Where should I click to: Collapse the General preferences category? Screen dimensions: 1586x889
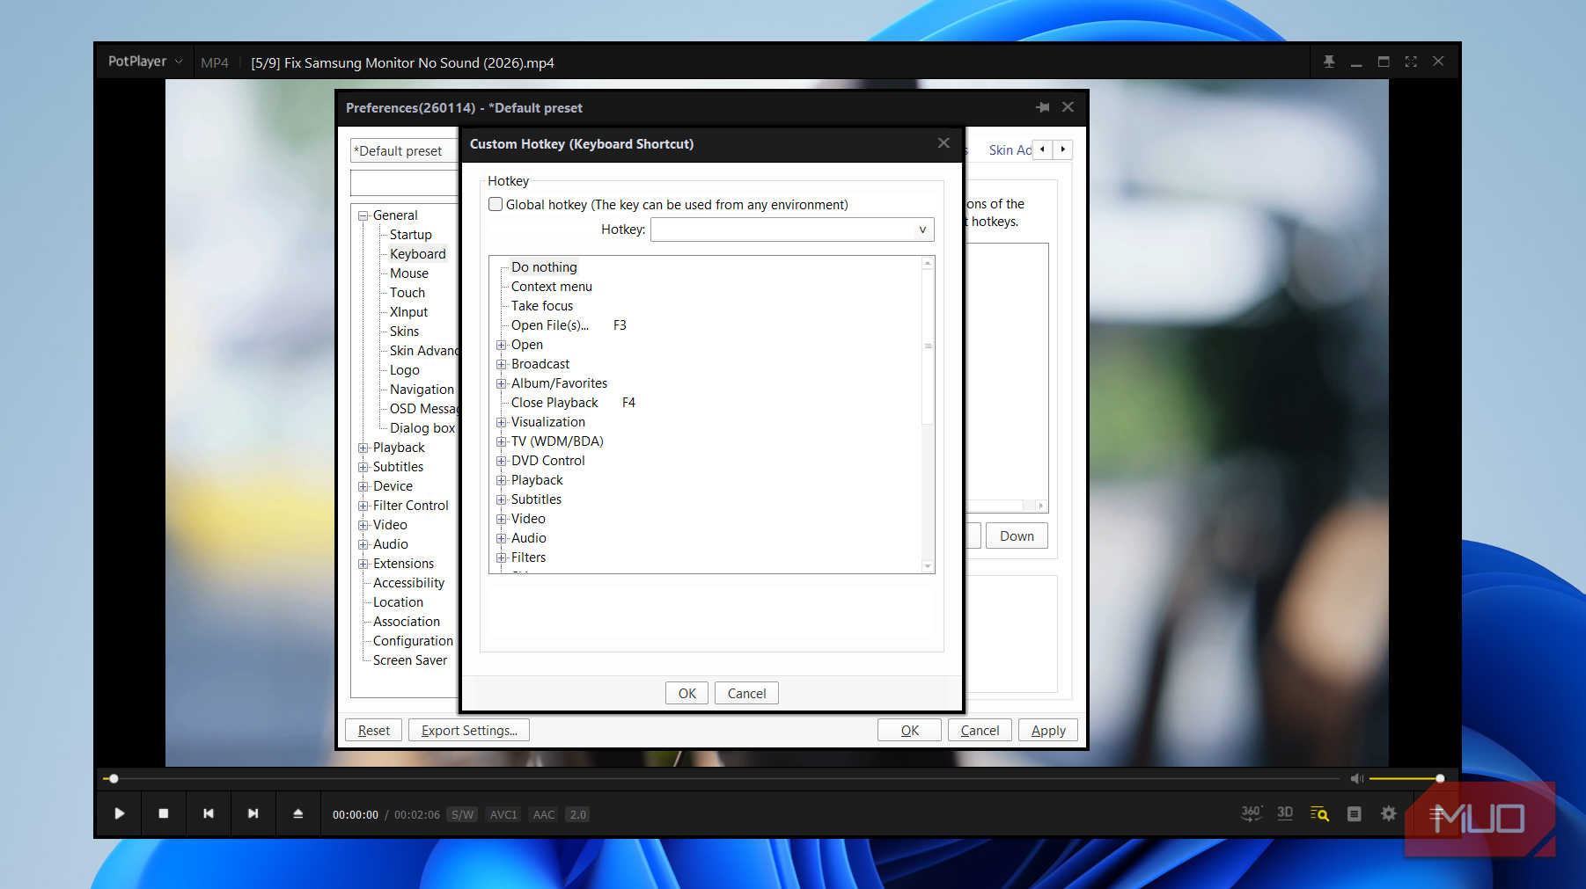tap(363, 215)
